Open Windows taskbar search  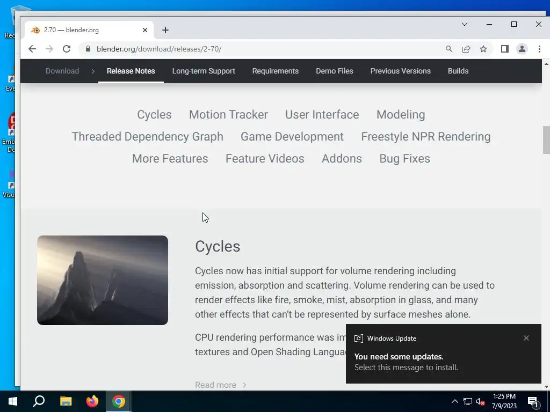coord(39,401)
